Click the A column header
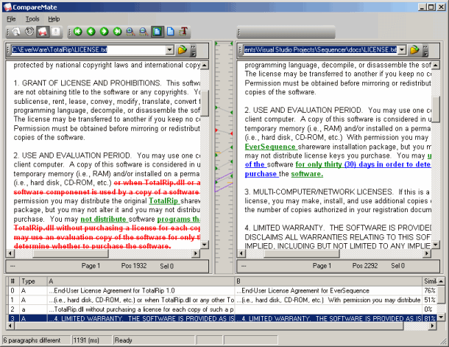This screenshot has width=449, height=347. (141, 281)
